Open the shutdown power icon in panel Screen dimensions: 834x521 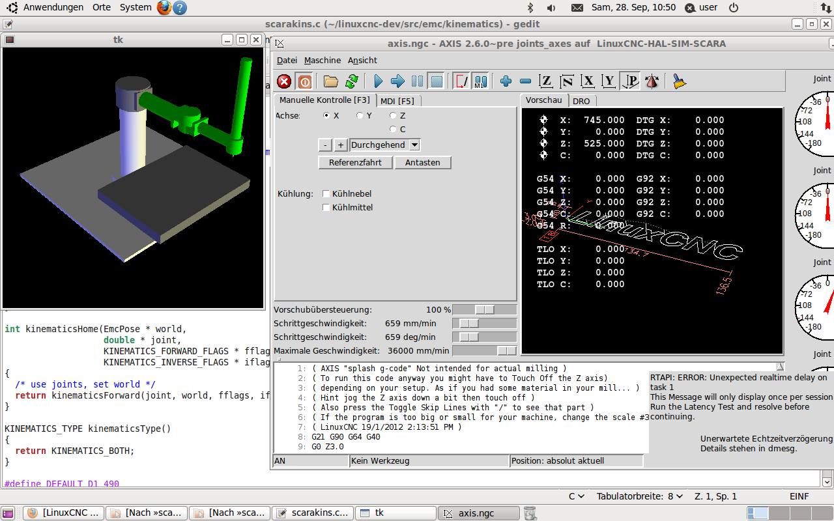[734, 8]
